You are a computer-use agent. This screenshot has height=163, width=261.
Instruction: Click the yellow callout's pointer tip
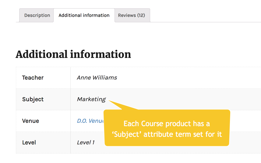click(109, 101)
